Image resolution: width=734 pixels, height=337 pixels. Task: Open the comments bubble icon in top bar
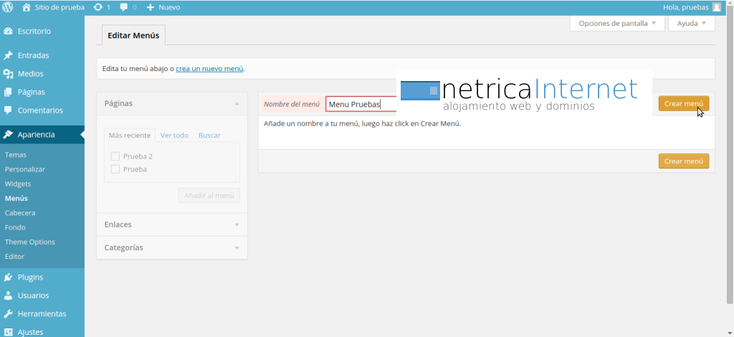(125, 7)
